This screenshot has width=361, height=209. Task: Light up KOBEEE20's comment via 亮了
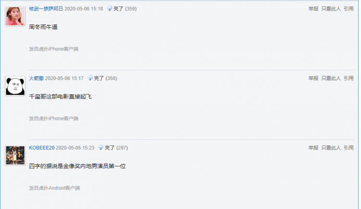[109, 148]
